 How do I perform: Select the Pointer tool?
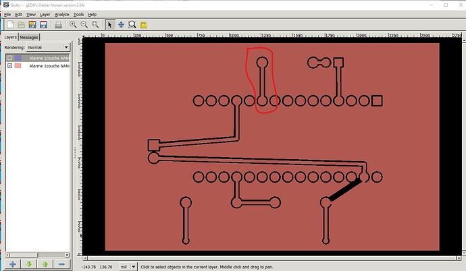point(110,25)
